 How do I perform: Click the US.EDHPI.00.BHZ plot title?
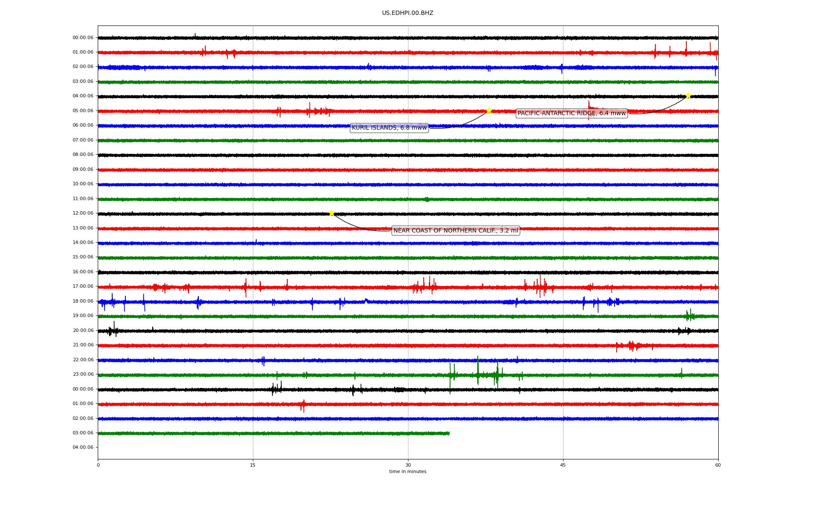408,13
